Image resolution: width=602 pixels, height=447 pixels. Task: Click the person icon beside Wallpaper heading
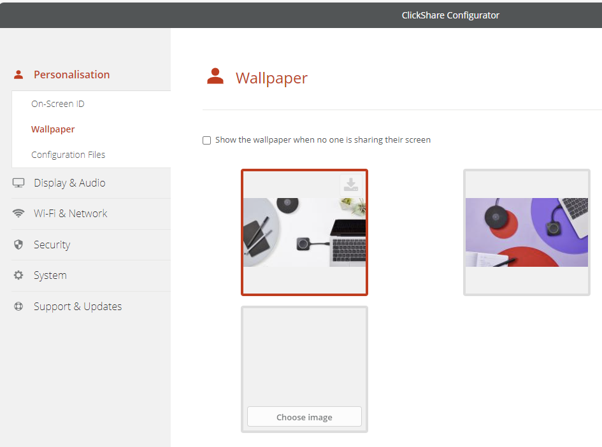coord(215,77)
